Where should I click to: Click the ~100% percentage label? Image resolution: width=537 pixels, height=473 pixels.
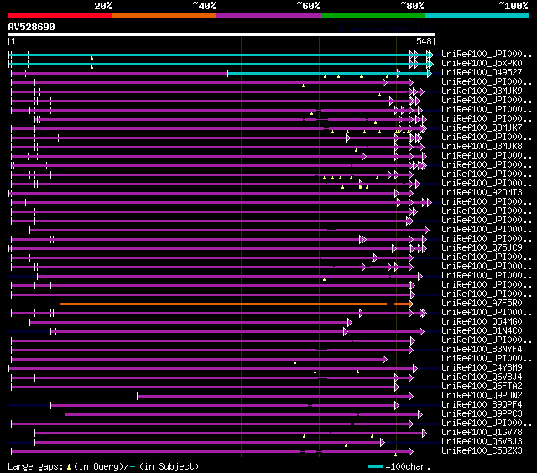coord(513,6)
